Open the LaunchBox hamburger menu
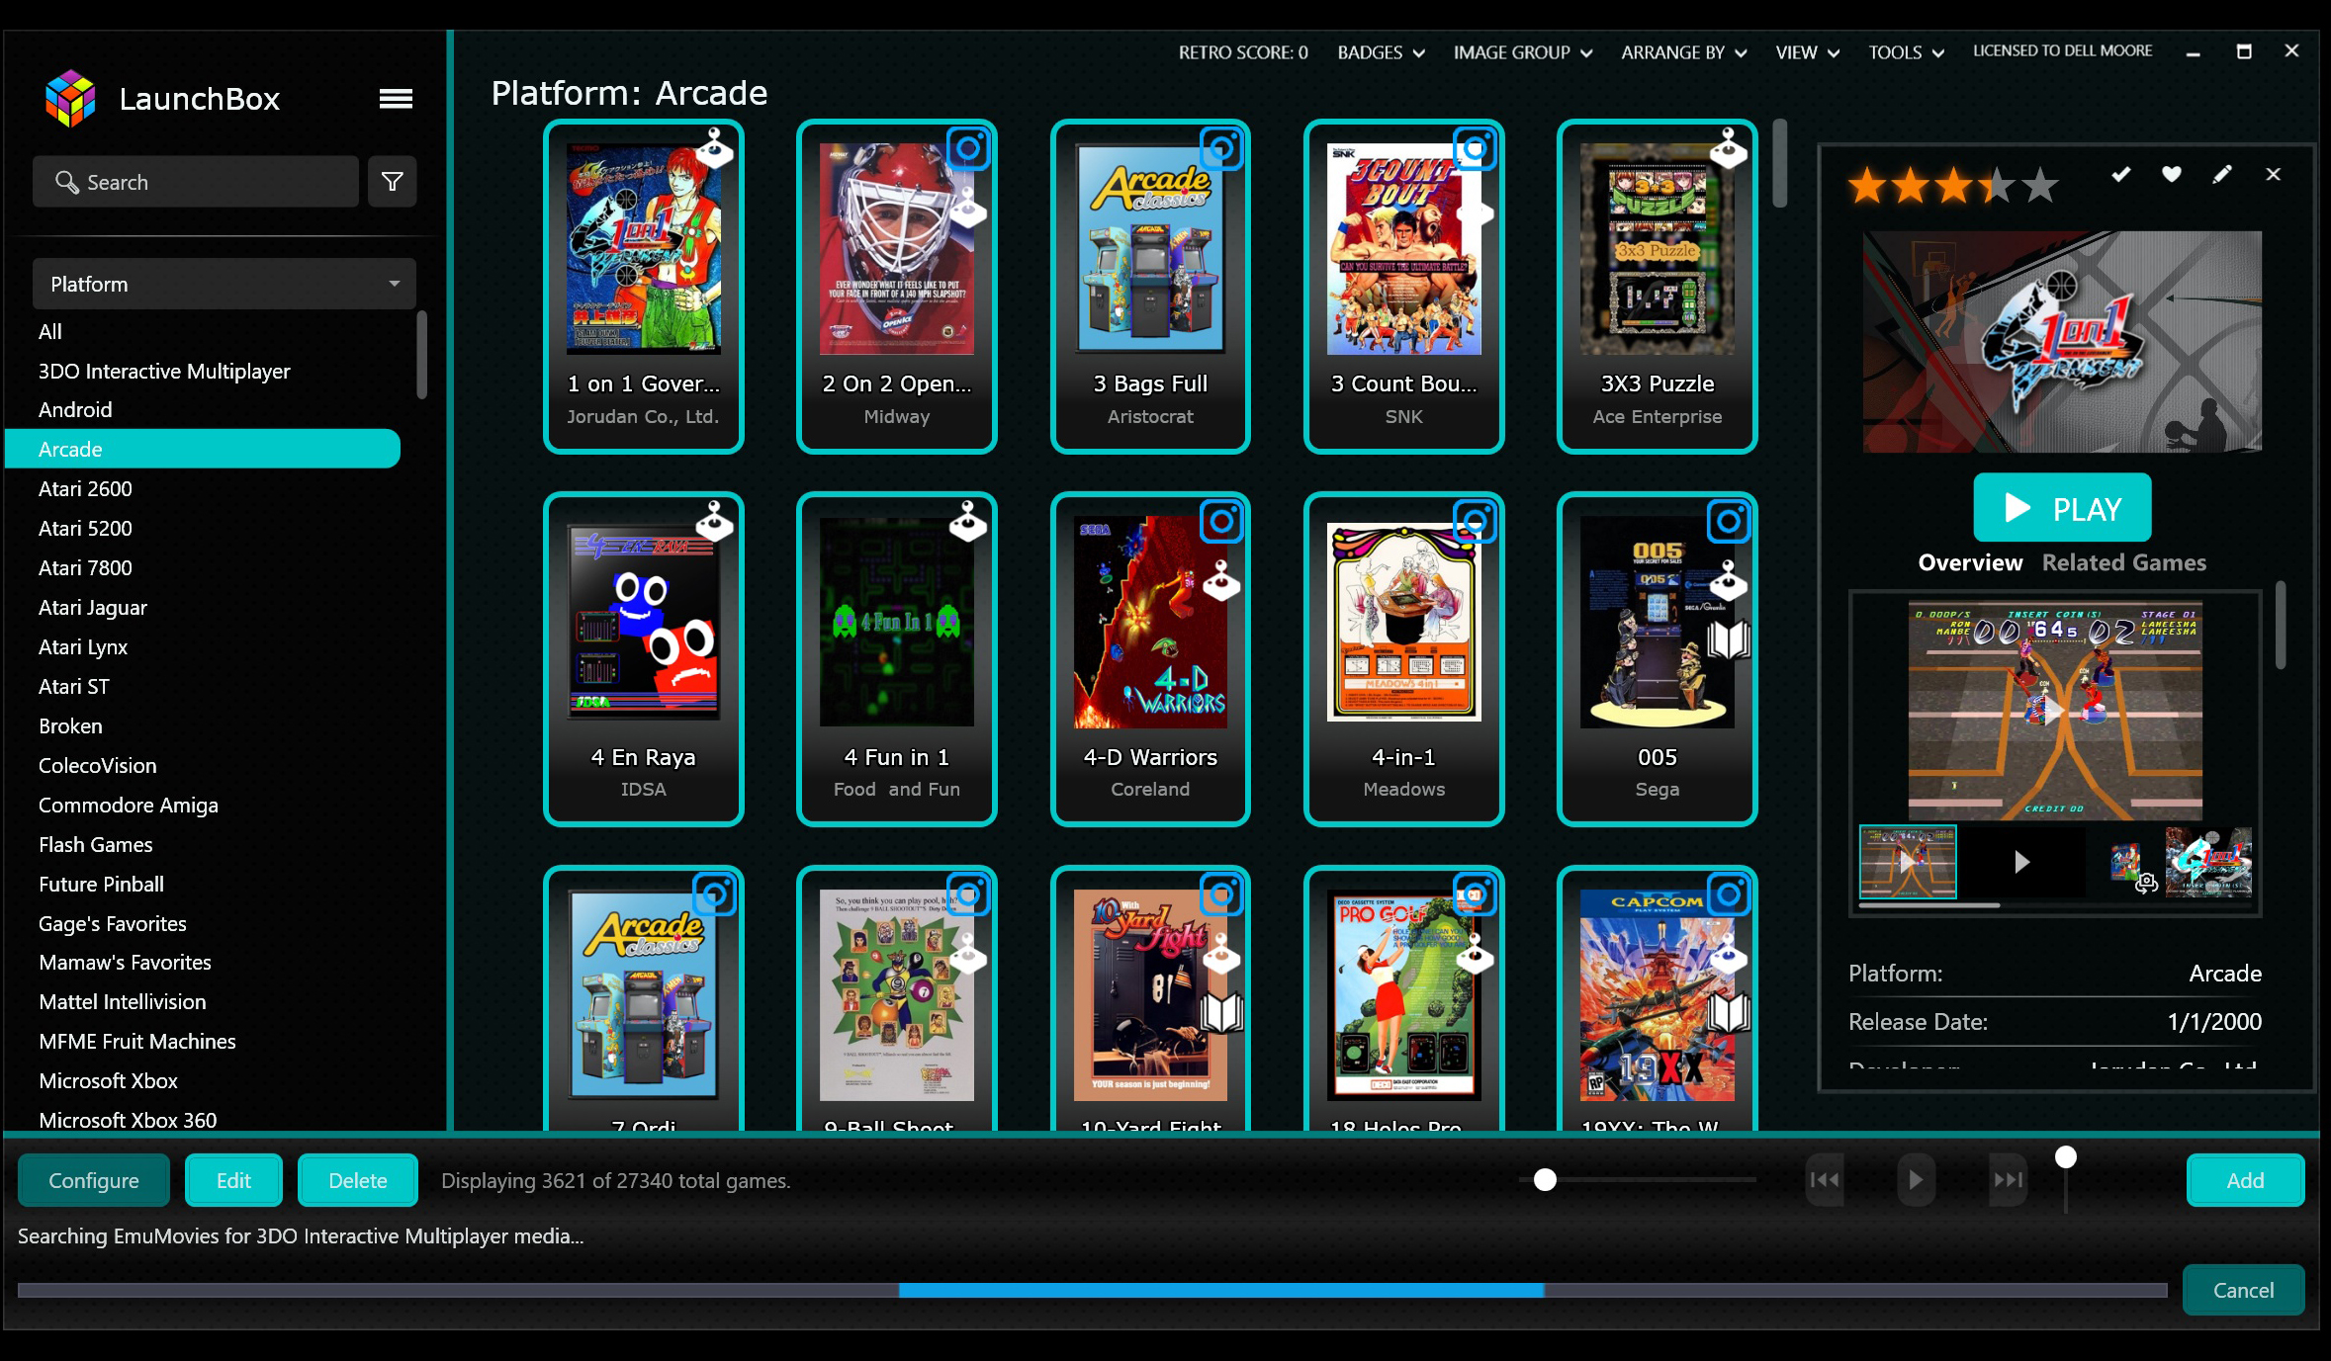The image size is (2331, 1361). [x=396, y=98]
